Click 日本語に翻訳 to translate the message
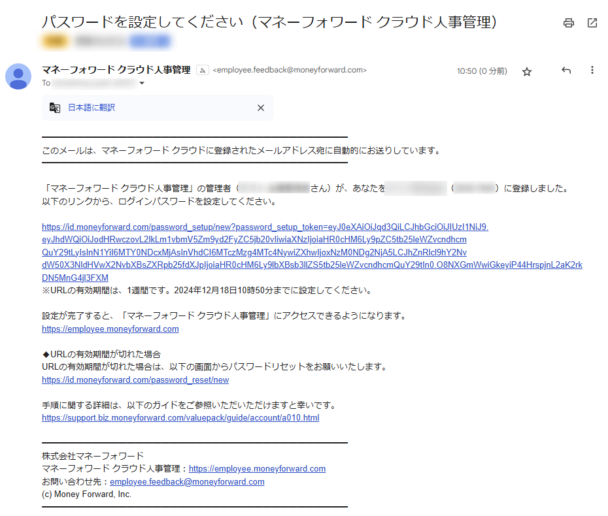The height and width of the screenshot is (516, 608). 92,108
